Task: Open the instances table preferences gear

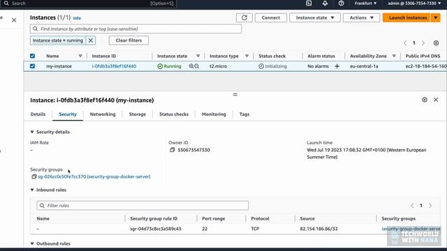Action: tap(436, 43)
